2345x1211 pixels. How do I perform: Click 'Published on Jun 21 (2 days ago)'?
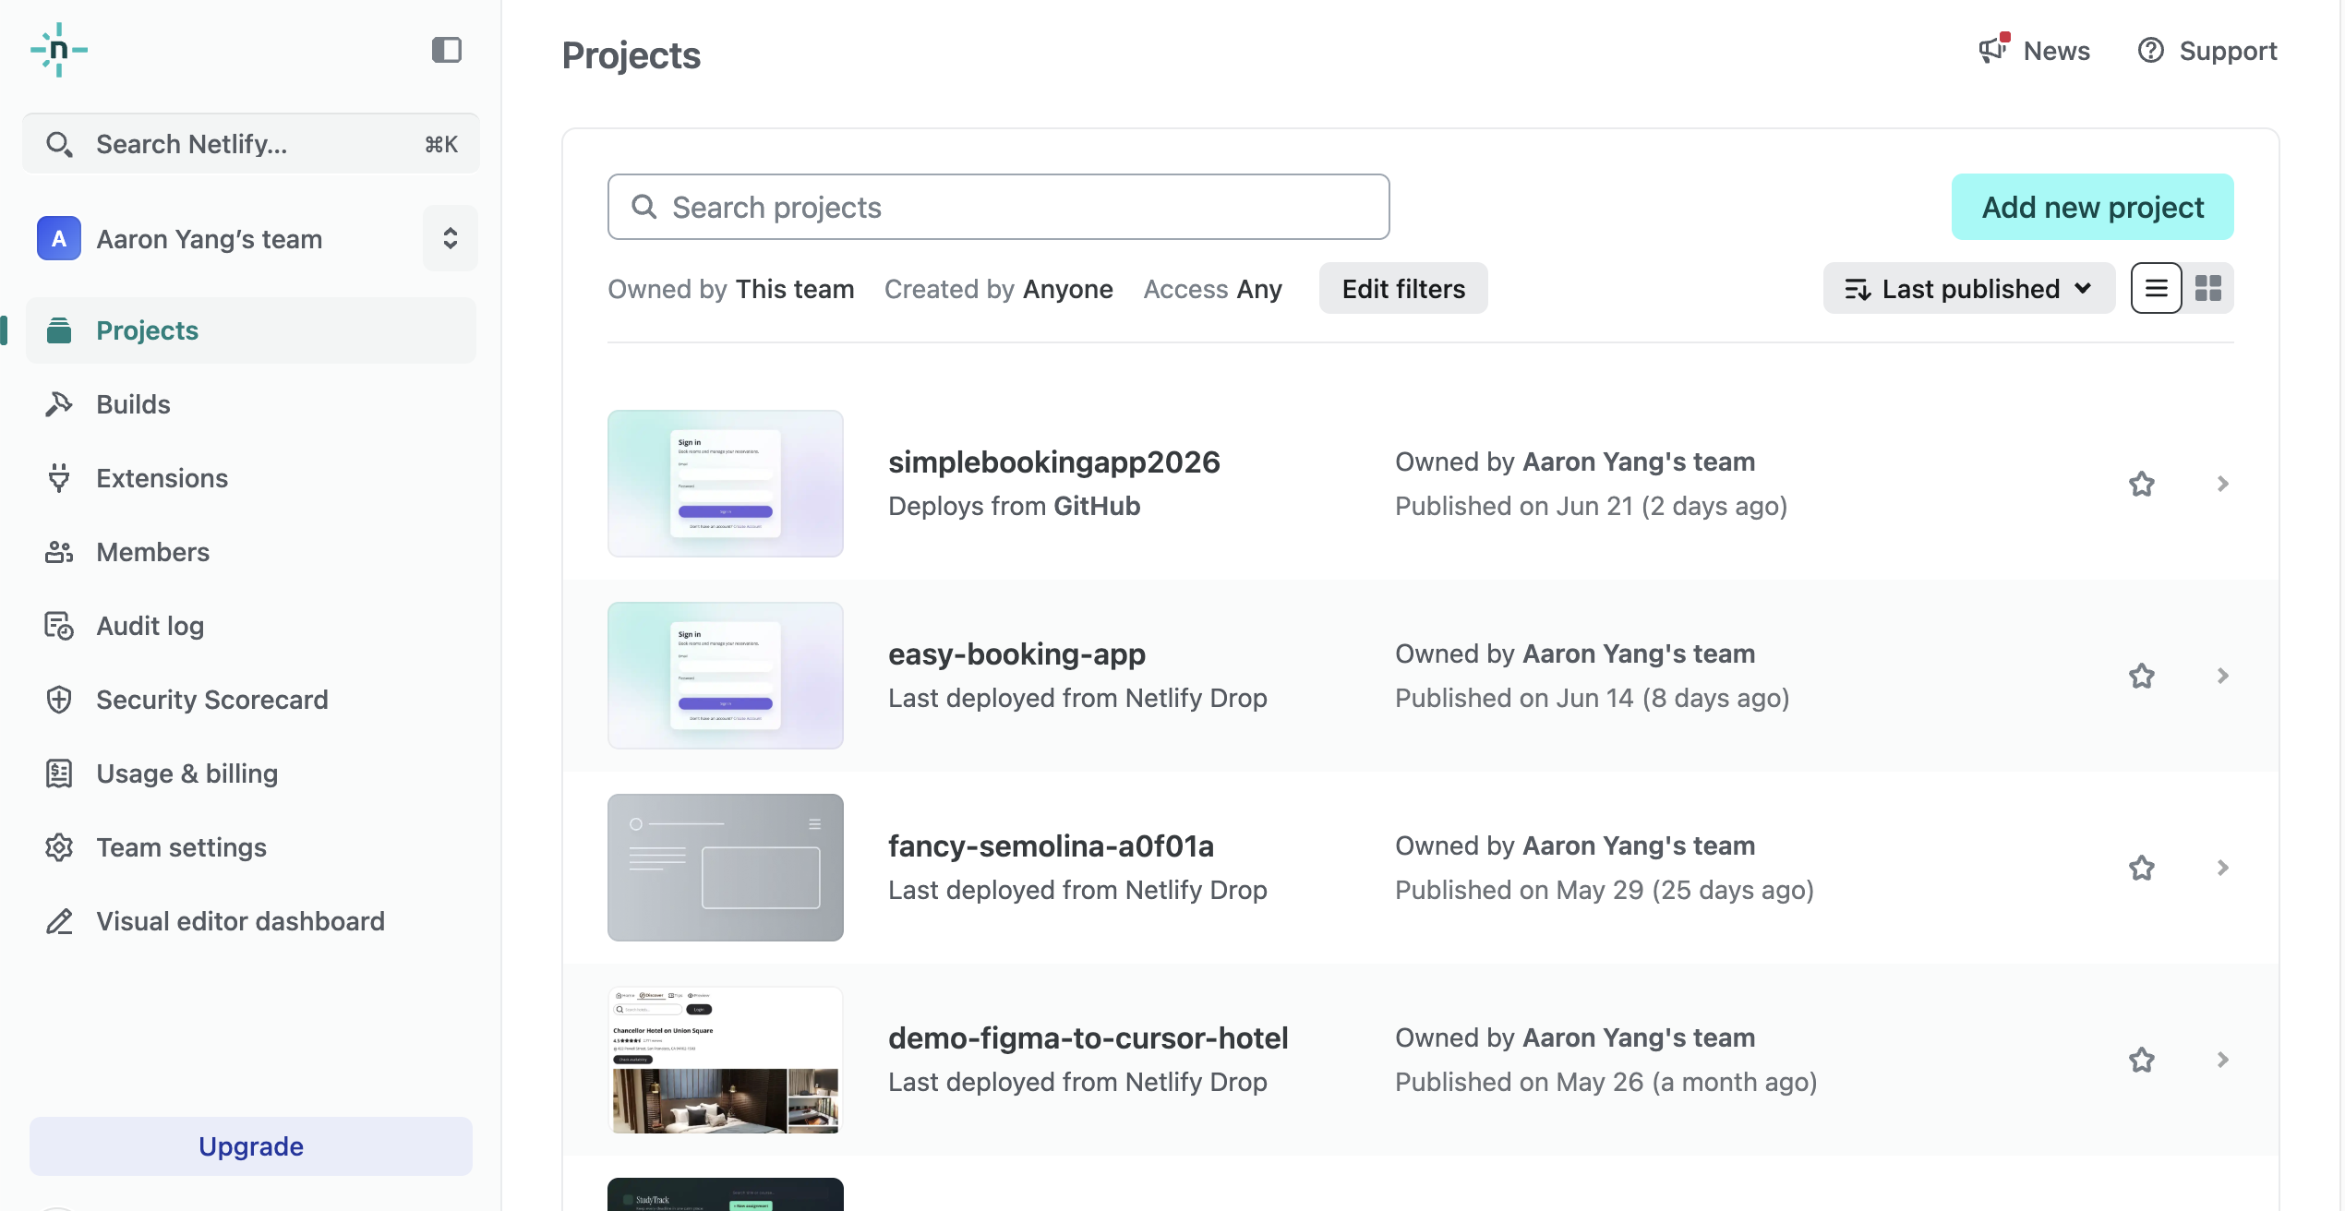(1591, 506)
